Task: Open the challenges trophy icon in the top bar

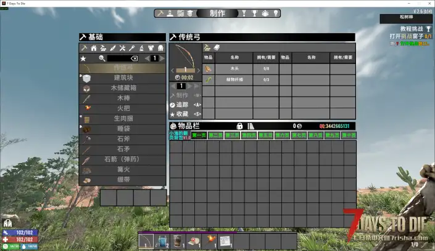Action: (x=254, y=14)
